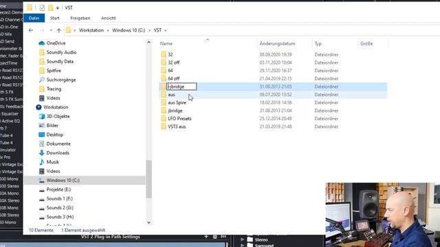Open recent locations dropdown arrow
The width and height of the screenshot is (440, 247).
pyautogui.click(x=51, y=30)
